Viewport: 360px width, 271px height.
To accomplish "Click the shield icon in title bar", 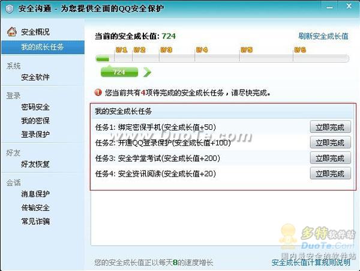I will (x=10, y=9).
